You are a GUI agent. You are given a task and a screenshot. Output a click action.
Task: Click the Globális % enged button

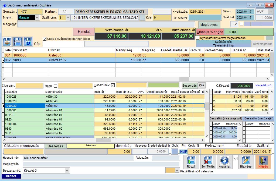click(210, 32)
